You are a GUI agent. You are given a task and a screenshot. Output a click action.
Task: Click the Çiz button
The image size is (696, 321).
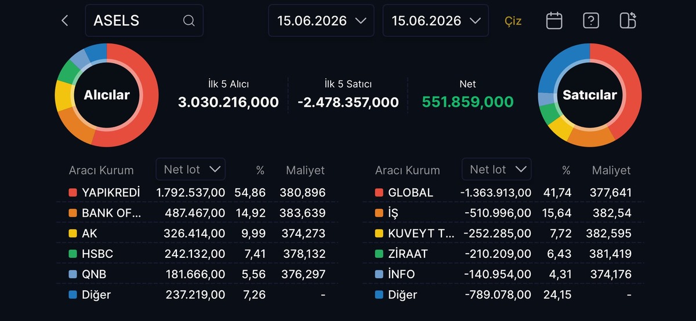(513, 21)
